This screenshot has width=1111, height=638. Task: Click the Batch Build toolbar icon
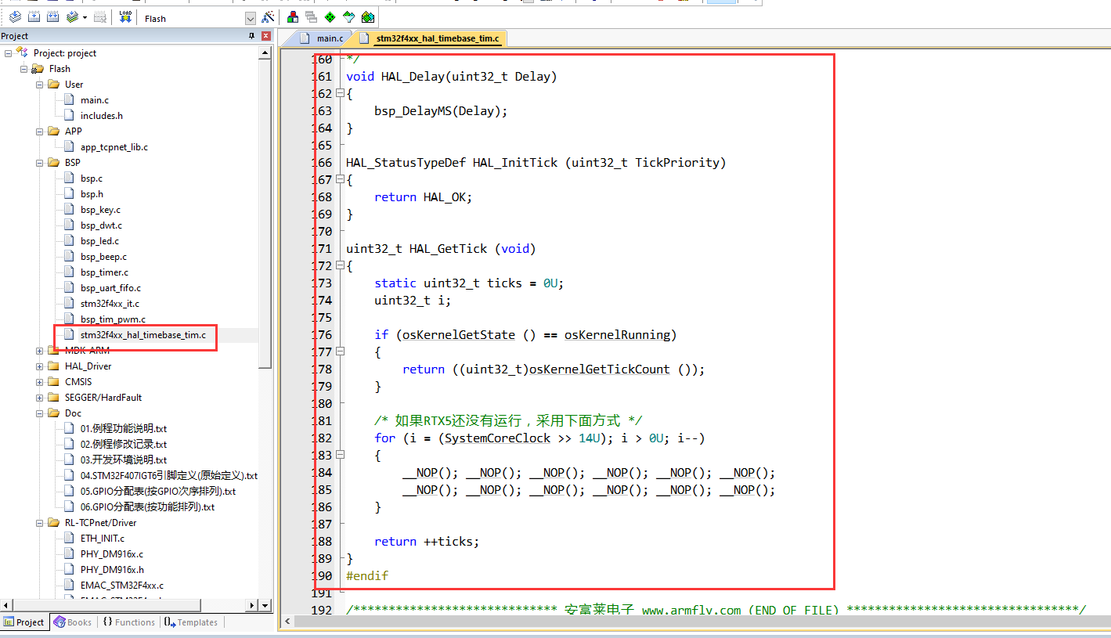71,17
